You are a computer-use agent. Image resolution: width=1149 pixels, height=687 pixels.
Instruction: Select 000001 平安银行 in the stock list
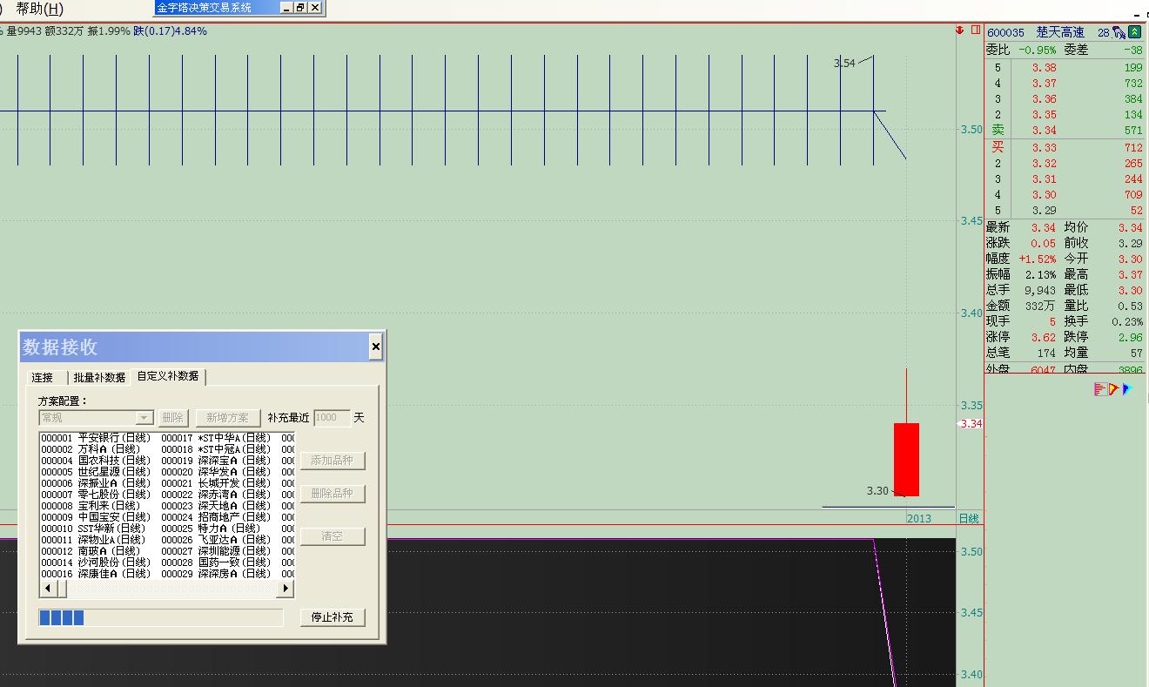[x=96, y=437]
